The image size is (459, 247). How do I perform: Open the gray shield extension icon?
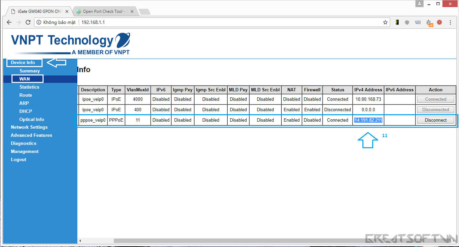[x=407, y=22]
